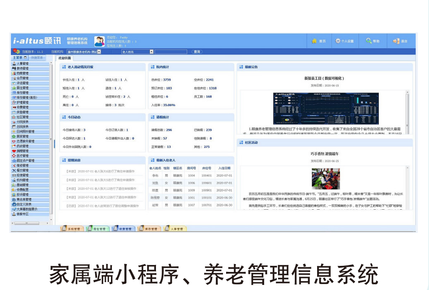Click the 查询 search button
The height and width of the screenshot is (290, 429).
tap(197, 52)
